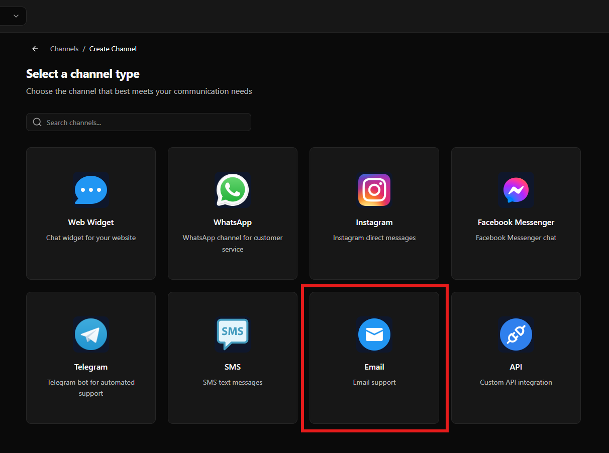Click the WhatsApp logo icon
The width and height of the screenshot is (609, 453).
click(233, 190)
